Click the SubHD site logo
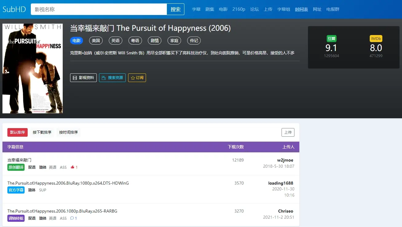The height and width of the screenshot is (227, 402). click(x=14, y=9)
